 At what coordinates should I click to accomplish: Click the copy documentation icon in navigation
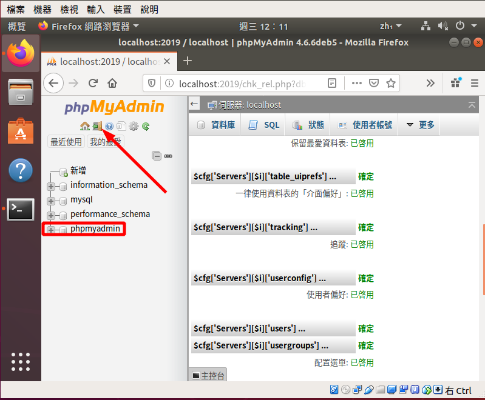(x=121, y=126)
